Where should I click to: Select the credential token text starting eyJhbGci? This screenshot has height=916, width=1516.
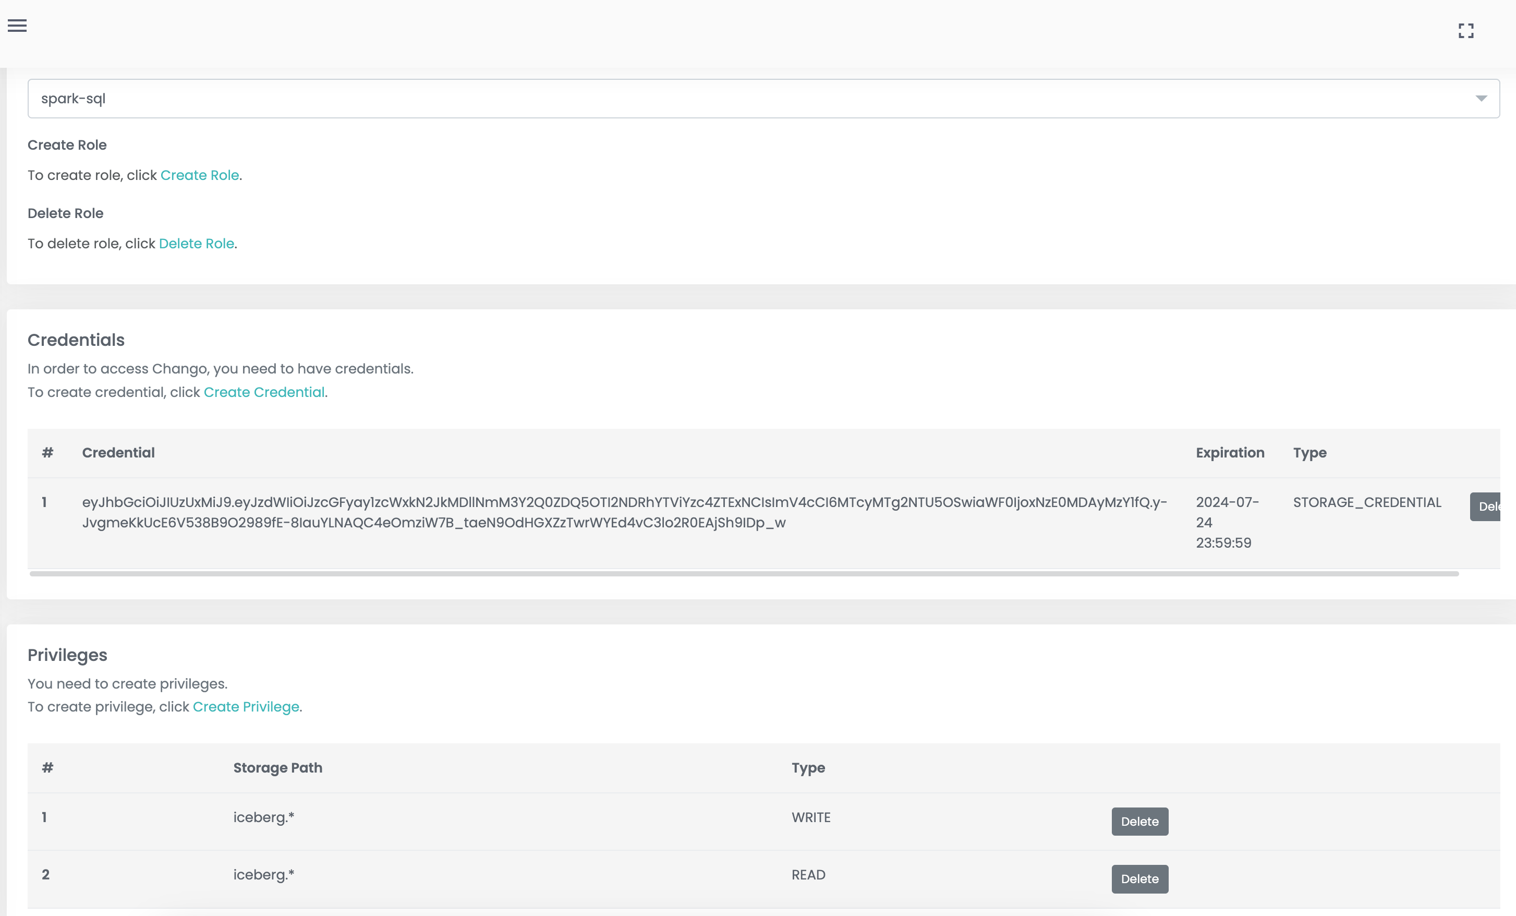tap(624, 512)
